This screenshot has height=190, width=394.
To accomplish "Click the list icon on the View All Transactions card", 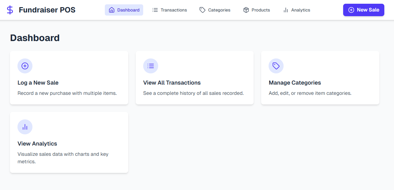I will pos(151,66).
